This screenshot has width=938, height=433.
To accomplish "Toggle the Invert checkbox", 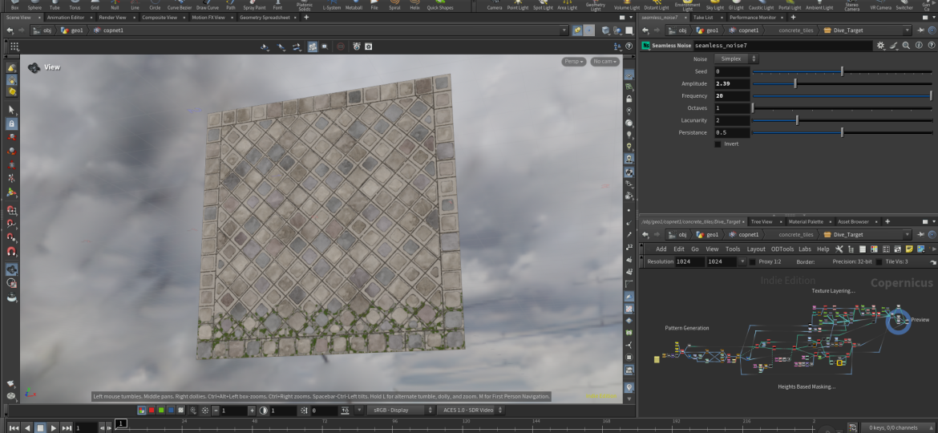I will coord(718,144).
